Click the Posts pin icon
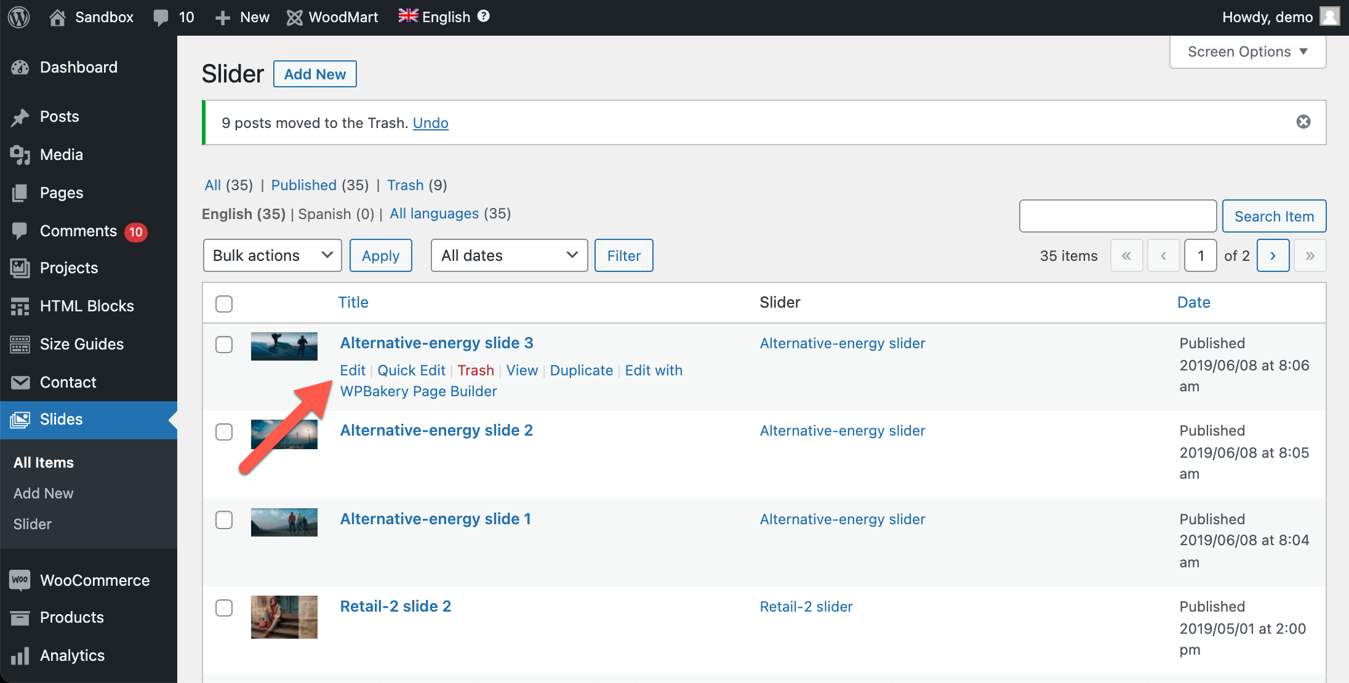Viewport: 1349px width, 683px height. 20,117
